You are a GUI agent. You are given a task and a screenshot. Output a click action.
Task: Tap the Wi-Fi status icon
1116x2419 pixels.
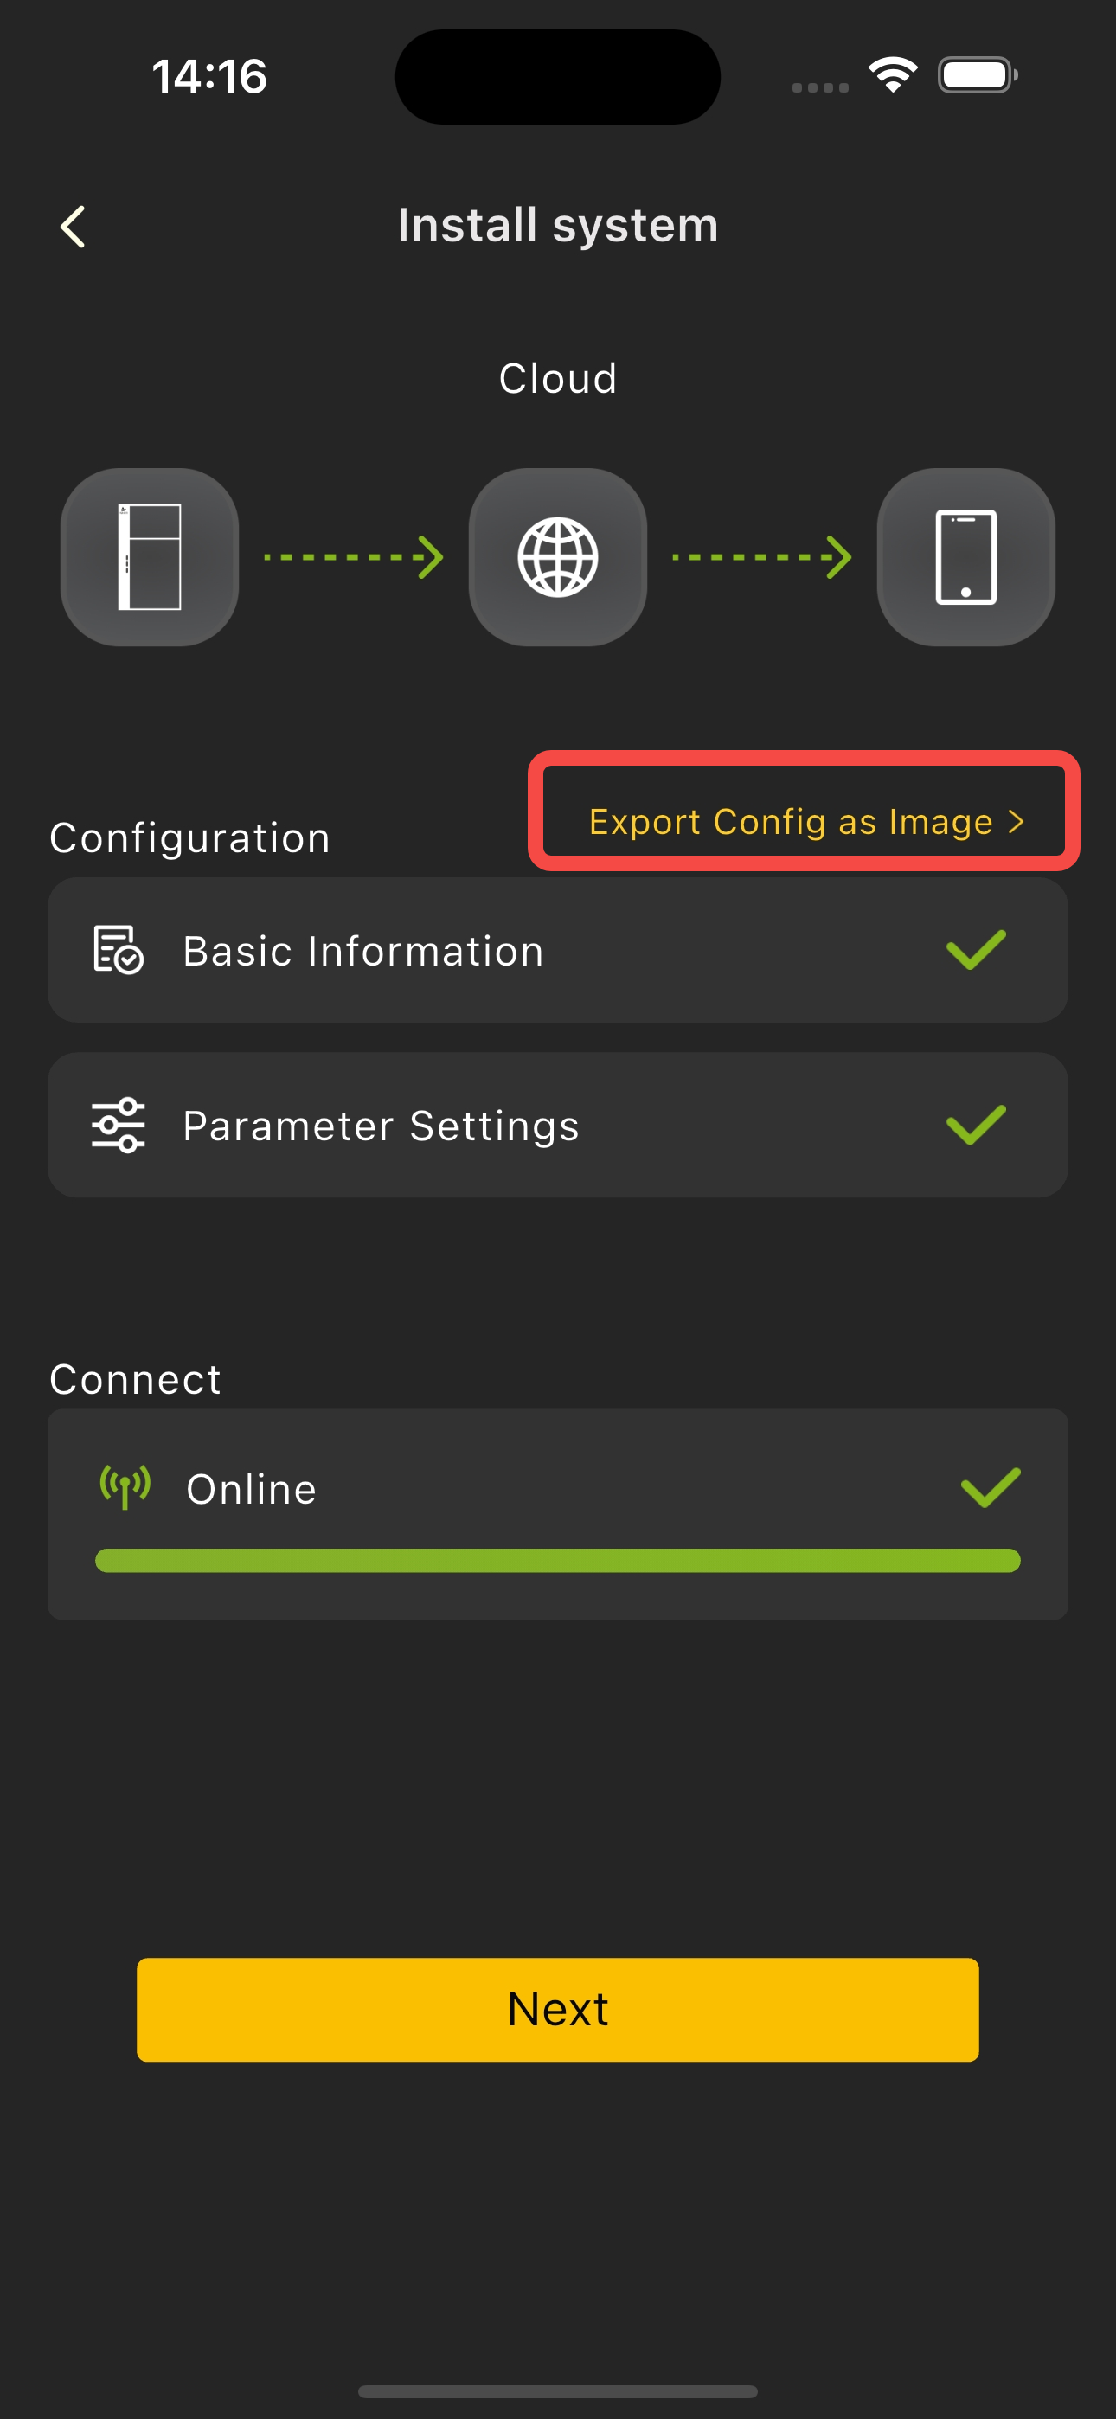tap(893, 75)
